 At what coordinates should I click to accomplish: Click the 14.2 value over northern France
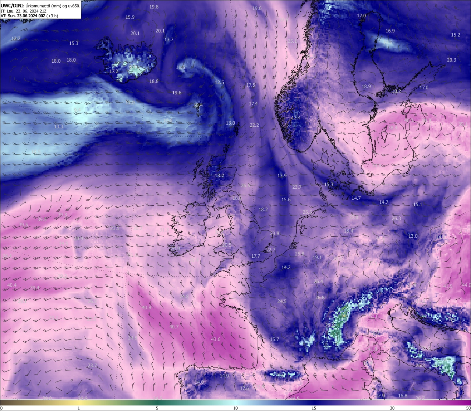(x=286, y=268)
